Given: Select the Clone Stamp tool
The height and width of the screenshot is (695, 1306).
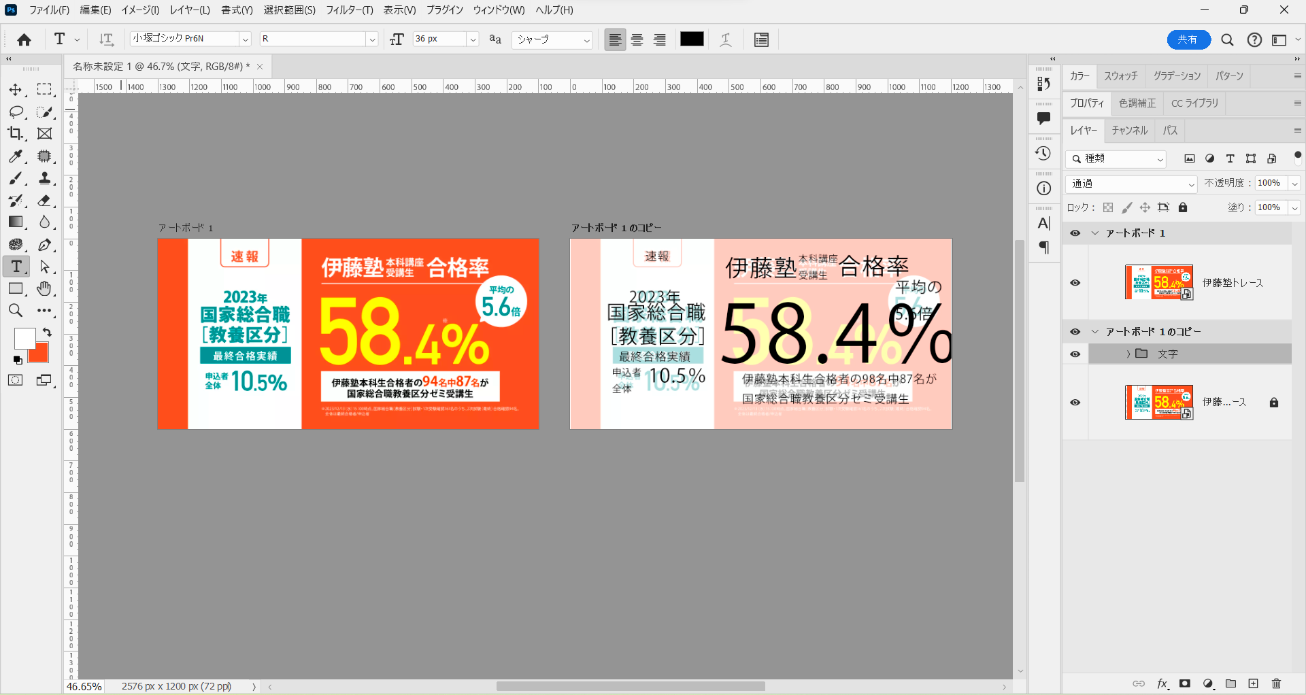Looking at the screenshot, I should click(45, 178).
